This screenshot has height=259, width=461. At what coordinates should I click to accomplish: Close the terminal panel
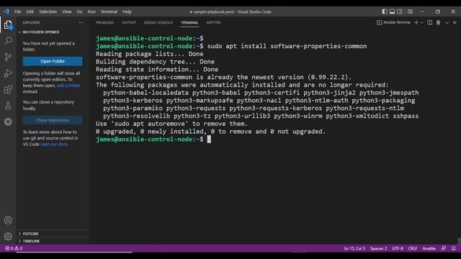(x=455, y=22)
